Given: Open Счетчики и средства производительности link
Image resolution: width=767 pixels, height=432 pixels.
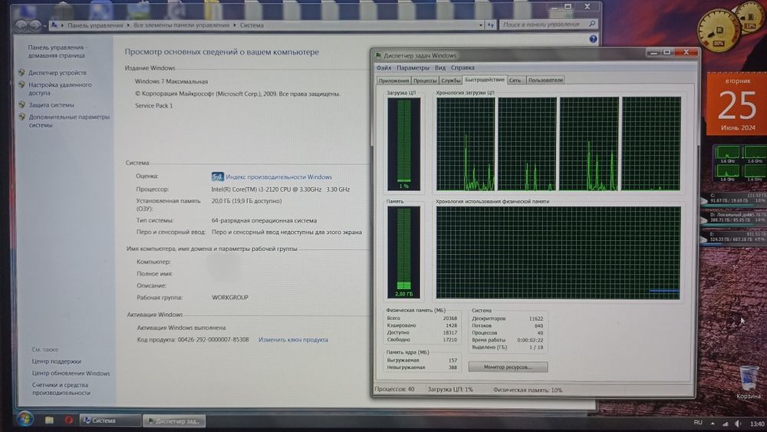Looking at the screenshot, I should click(61, 388).
